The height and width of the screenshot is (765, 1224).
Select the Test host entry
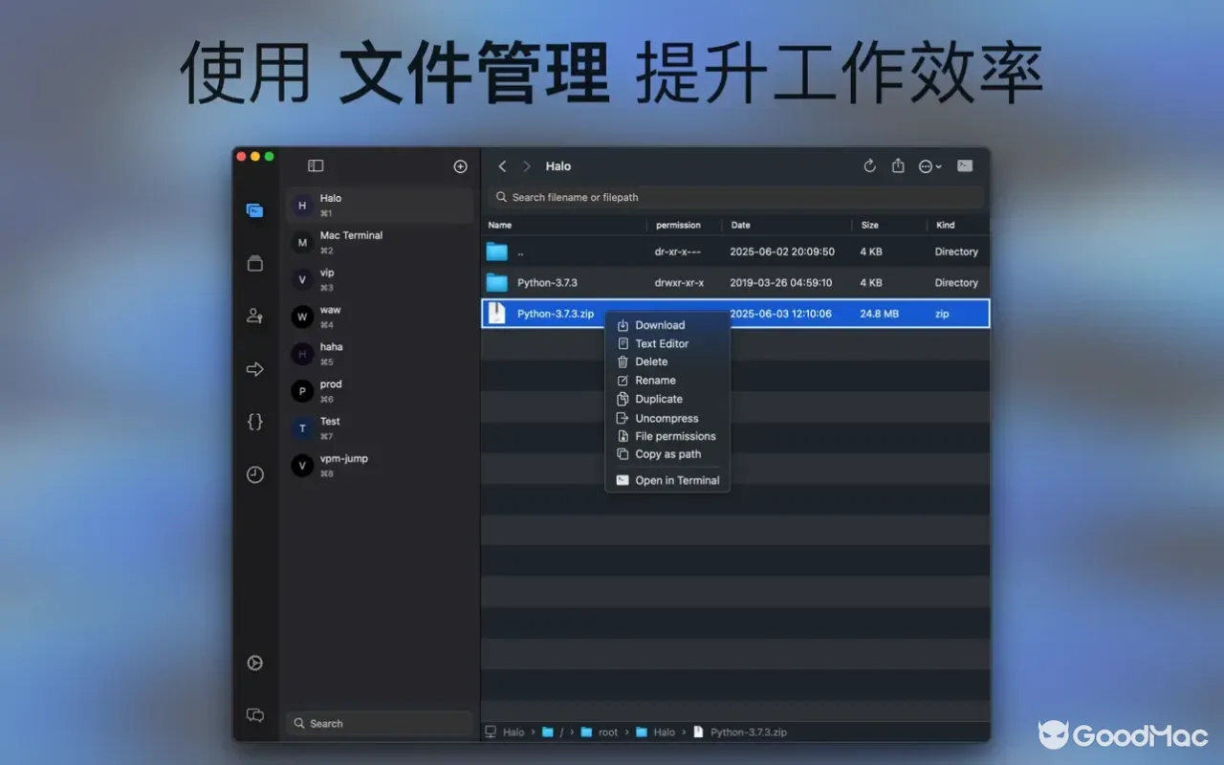point(379,428)
